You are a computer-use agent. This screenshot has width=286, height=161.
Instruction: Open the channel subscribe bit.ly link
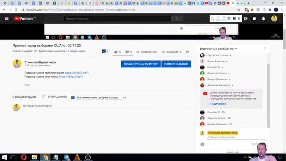[x=71, y=76]
